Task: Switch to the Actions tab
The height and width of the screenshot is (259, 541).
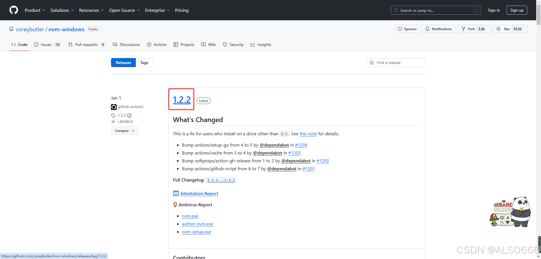Action: (157, 45)
